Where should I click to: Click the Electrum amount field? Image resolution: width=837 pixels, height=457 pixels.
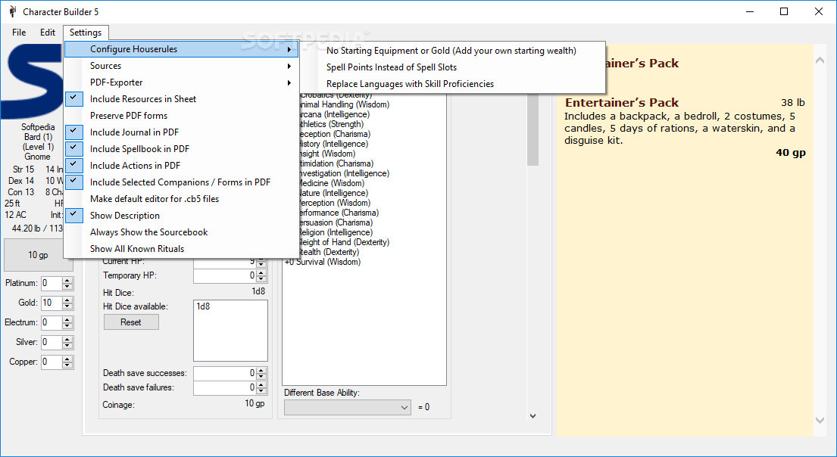point(52,322)
